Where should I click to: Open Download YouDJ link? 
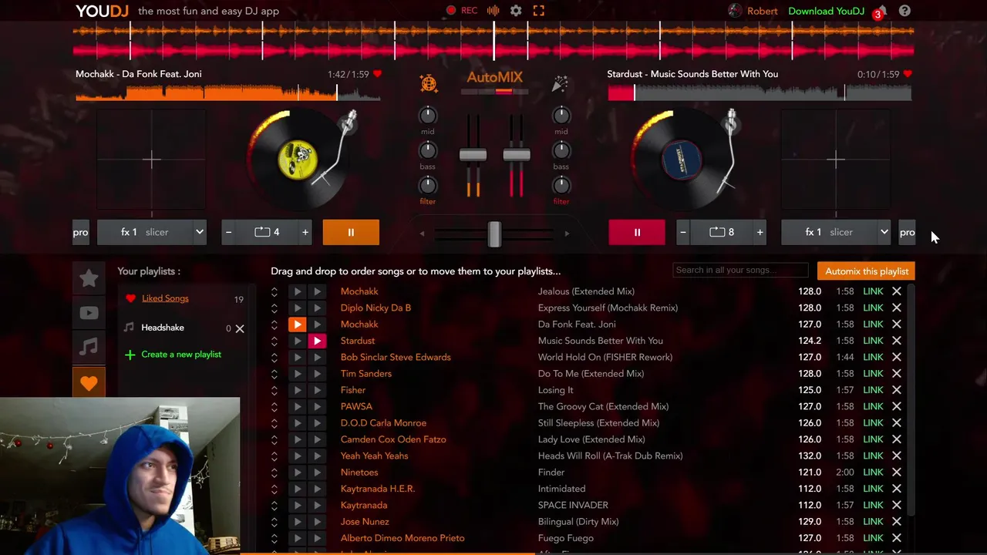click(826, 11)
